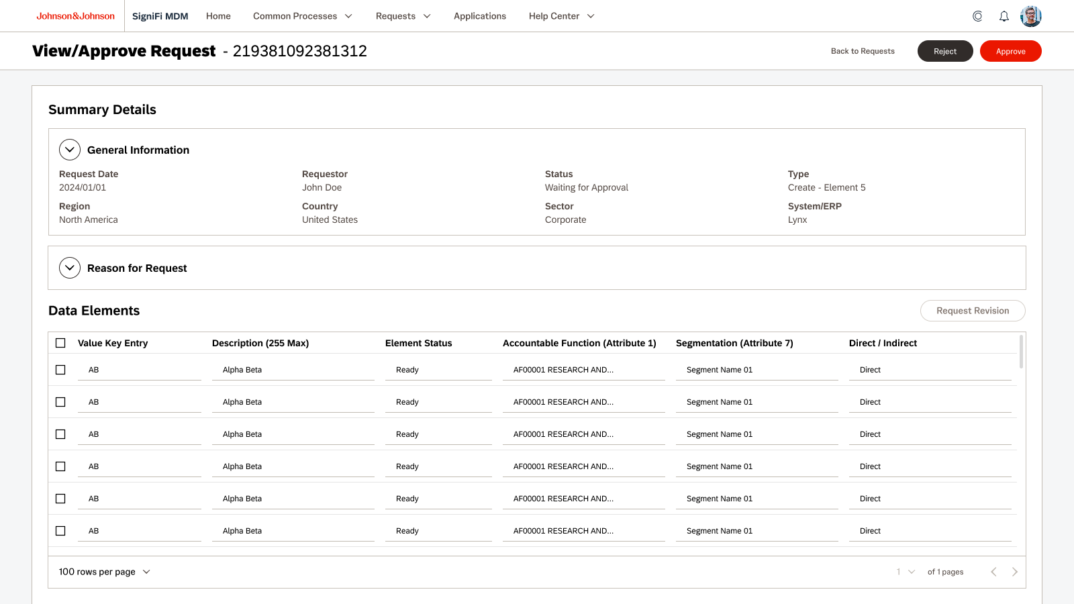Open the Requests menu
The width and height of the screenshot is (1074, 604).
click(403, 16)
